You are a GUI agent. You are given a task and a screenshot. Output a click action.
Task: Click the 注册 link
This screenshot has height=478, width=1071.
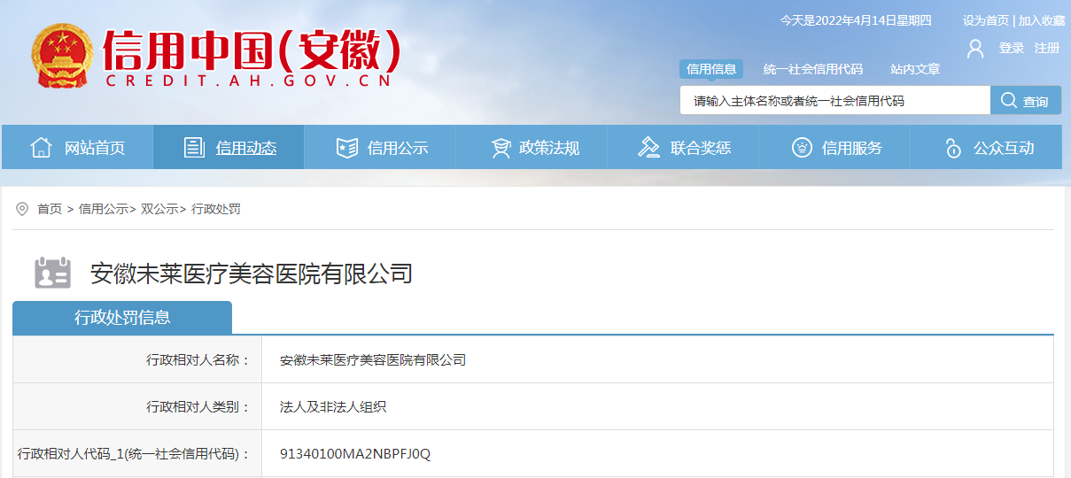coord(1047,48)
